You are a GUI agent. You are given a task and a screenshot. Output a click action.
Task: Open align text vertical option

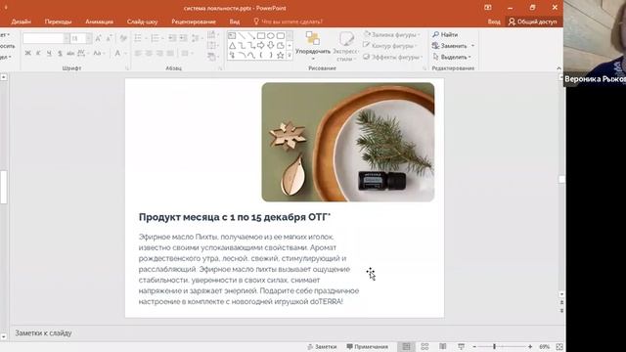[212, 46]
